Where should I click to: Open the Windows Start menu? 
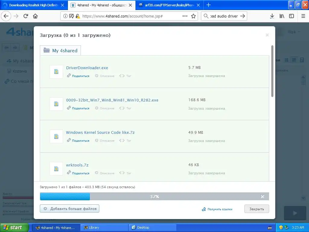(14, 227)
